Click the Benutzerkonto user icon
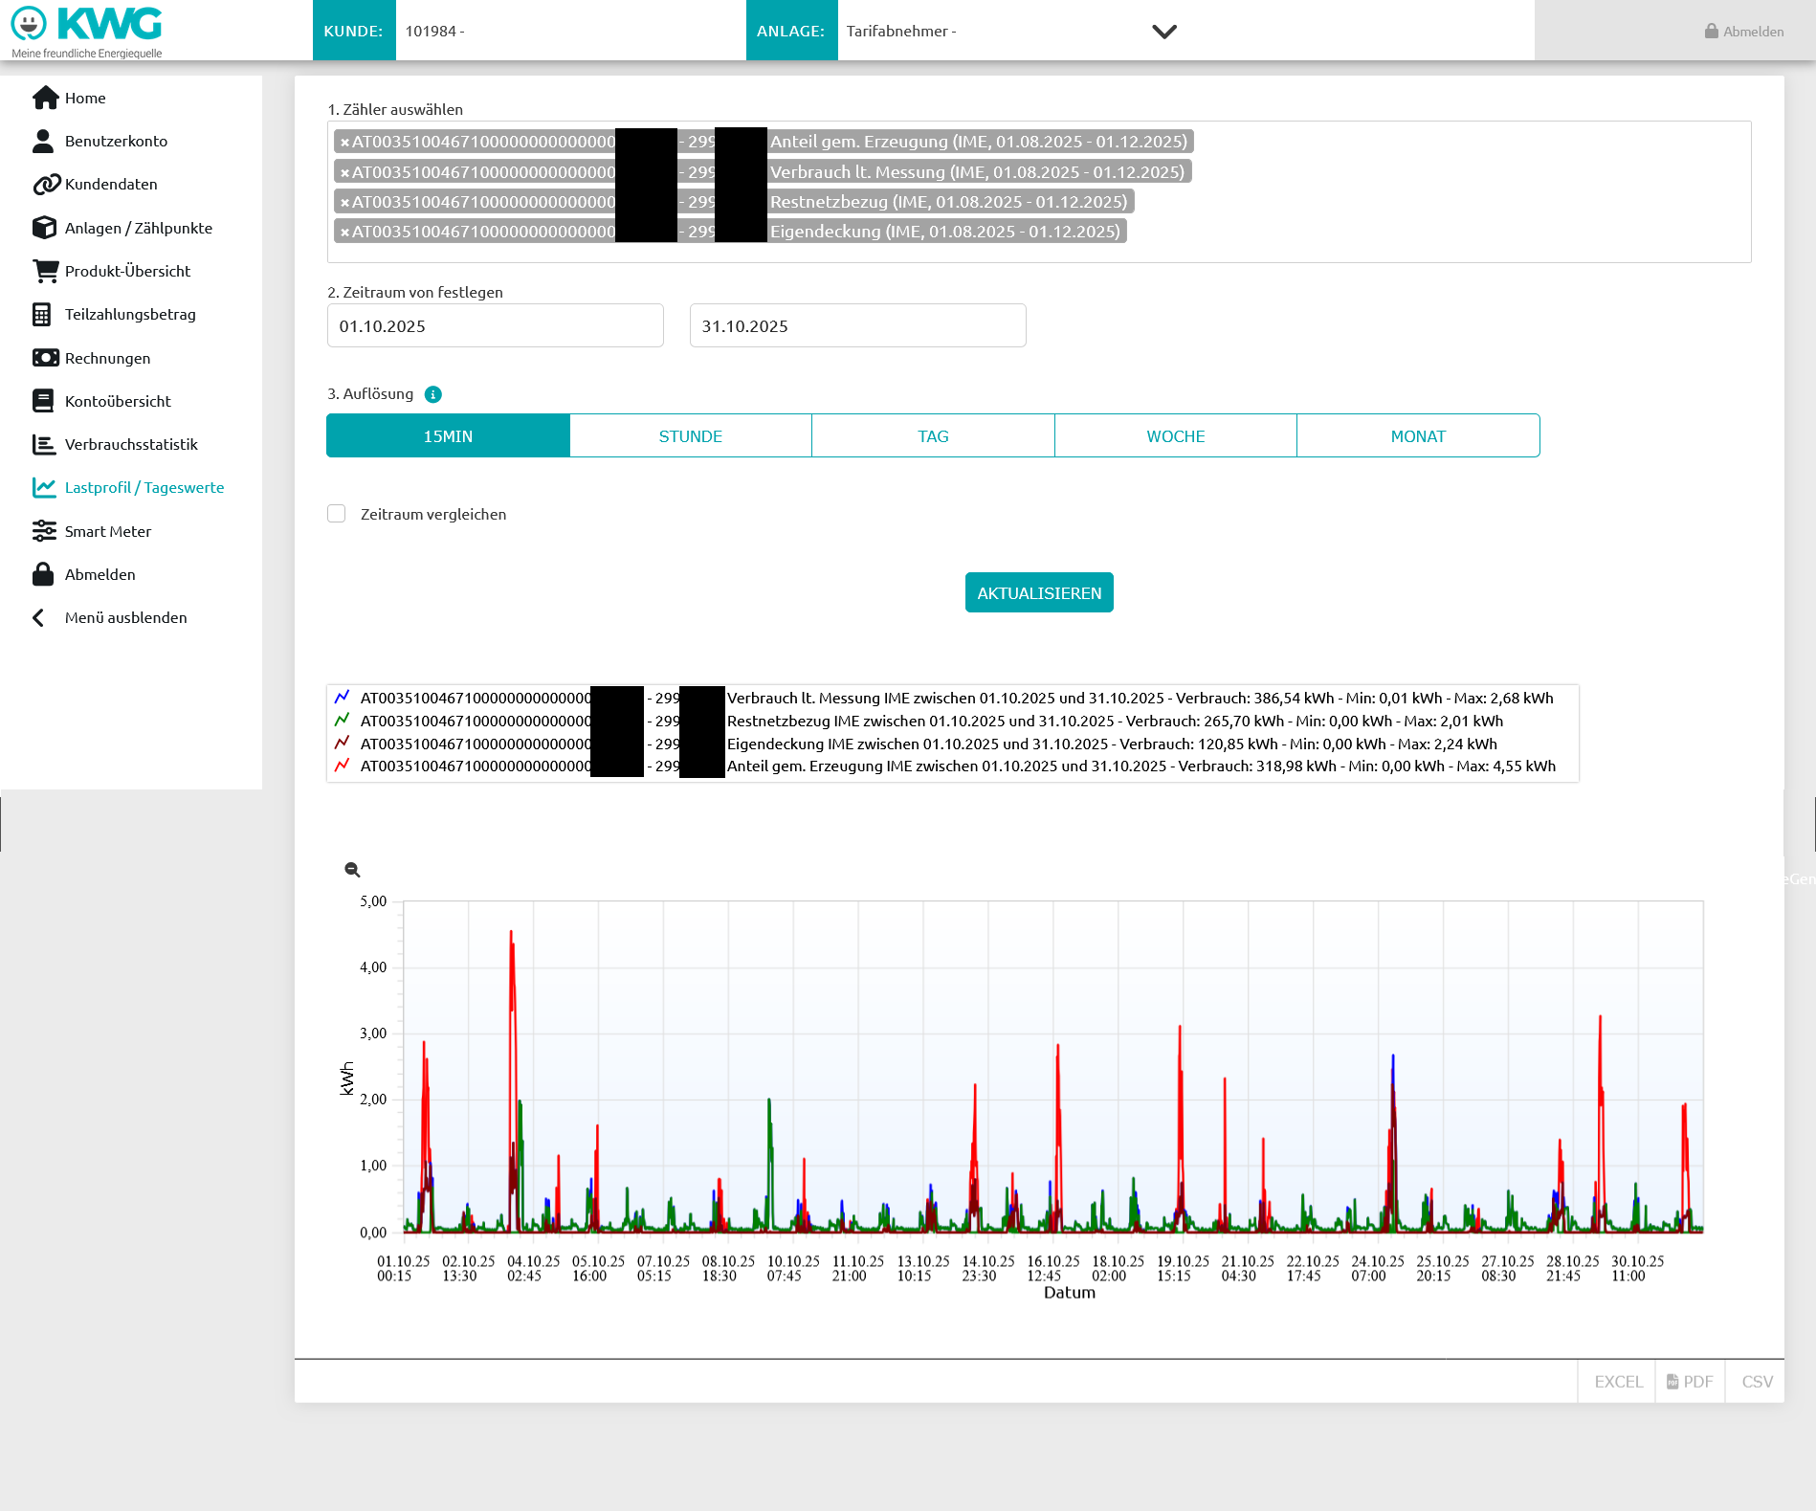1816x1511 pixels. [x=43, y=141]
